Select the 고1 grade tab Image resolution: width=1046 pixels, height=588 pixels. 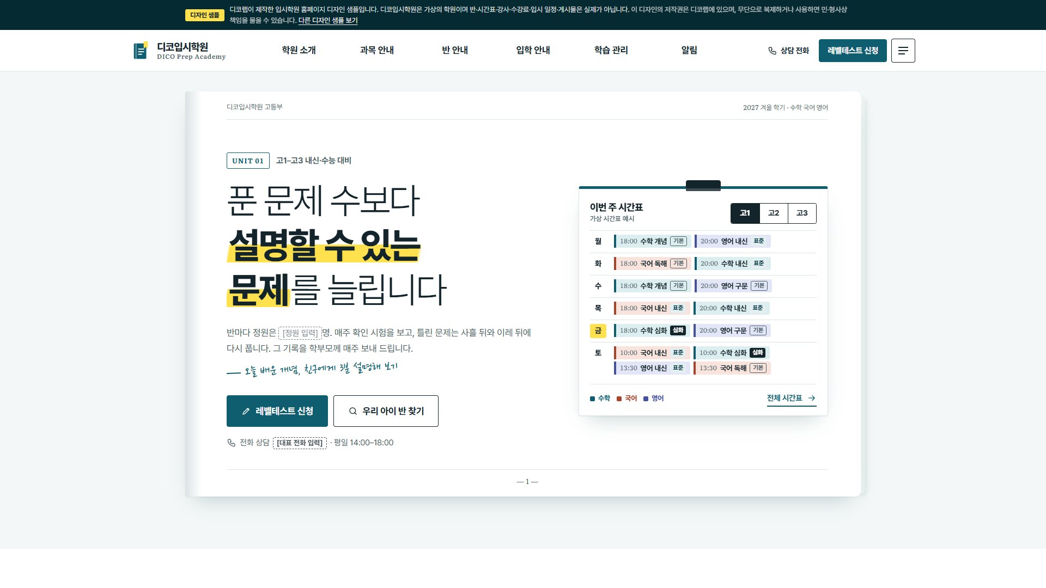click(745, 213)
